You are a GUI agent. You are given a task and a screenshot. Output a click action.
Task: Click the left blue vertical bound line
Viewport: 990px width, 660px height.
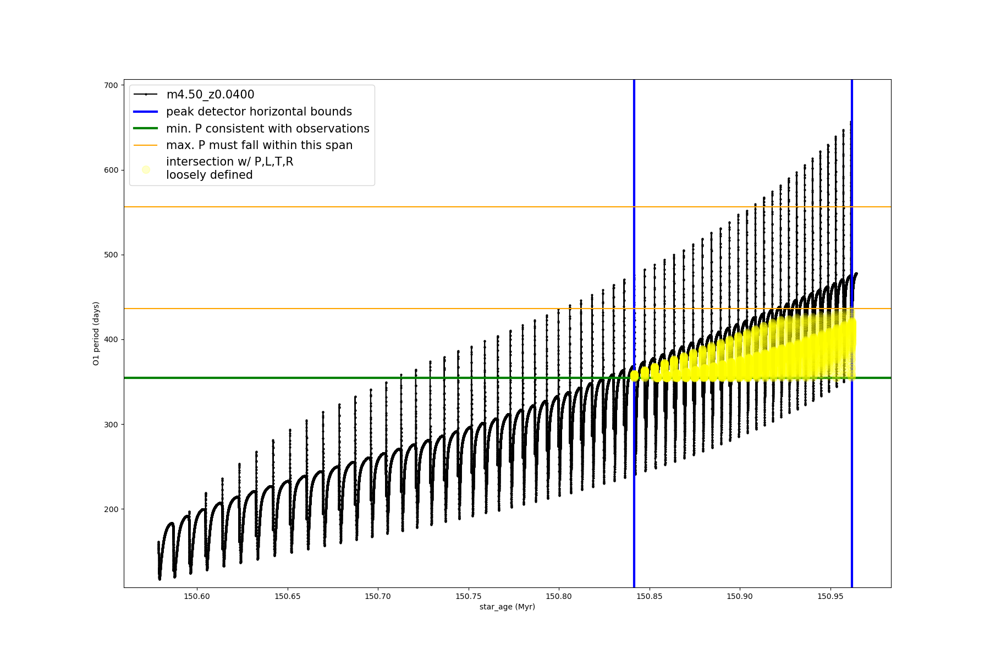634,495
